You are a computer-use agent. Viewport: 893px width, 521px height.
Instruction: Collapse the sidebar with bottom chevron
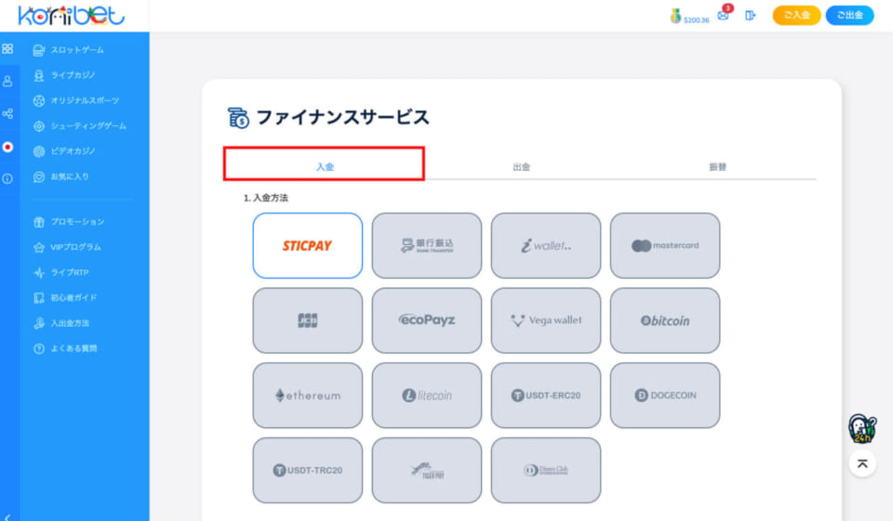[x=7, y=516]
